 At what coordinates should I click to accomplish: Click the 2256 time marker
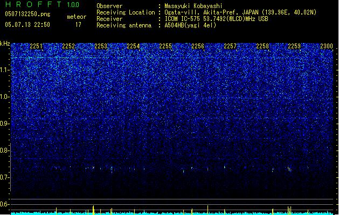pyautogui.click(x=198, y=46)
